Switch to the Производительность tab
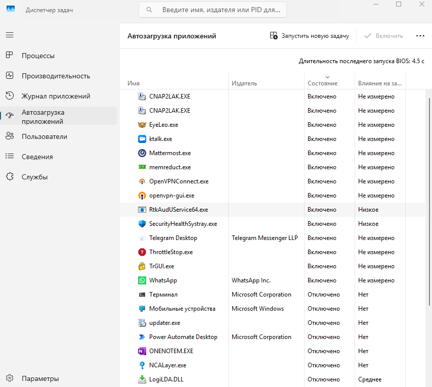This screenshot has height=387, width=432. pyautogui.click(x=56, y=76)
